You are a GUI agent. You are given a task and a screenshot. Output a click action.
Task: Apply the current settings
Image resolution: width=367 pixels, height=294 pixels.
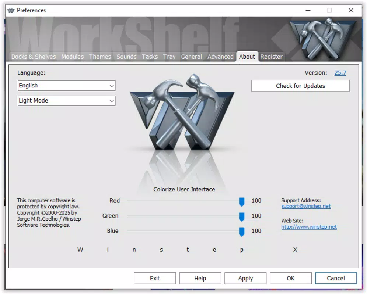click(x=245, y=278)
